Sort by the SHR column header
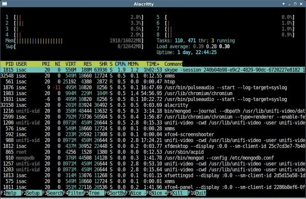Screen dimensions: 306x199 click(x=103, y=64)
